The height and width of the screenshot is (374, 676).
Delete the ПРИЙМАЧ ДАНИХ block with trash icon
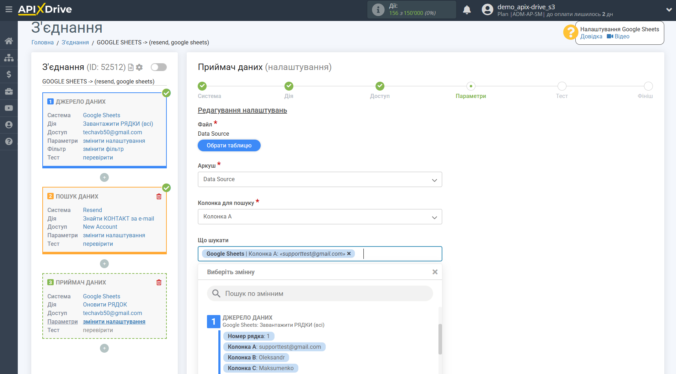click(159, 282)
